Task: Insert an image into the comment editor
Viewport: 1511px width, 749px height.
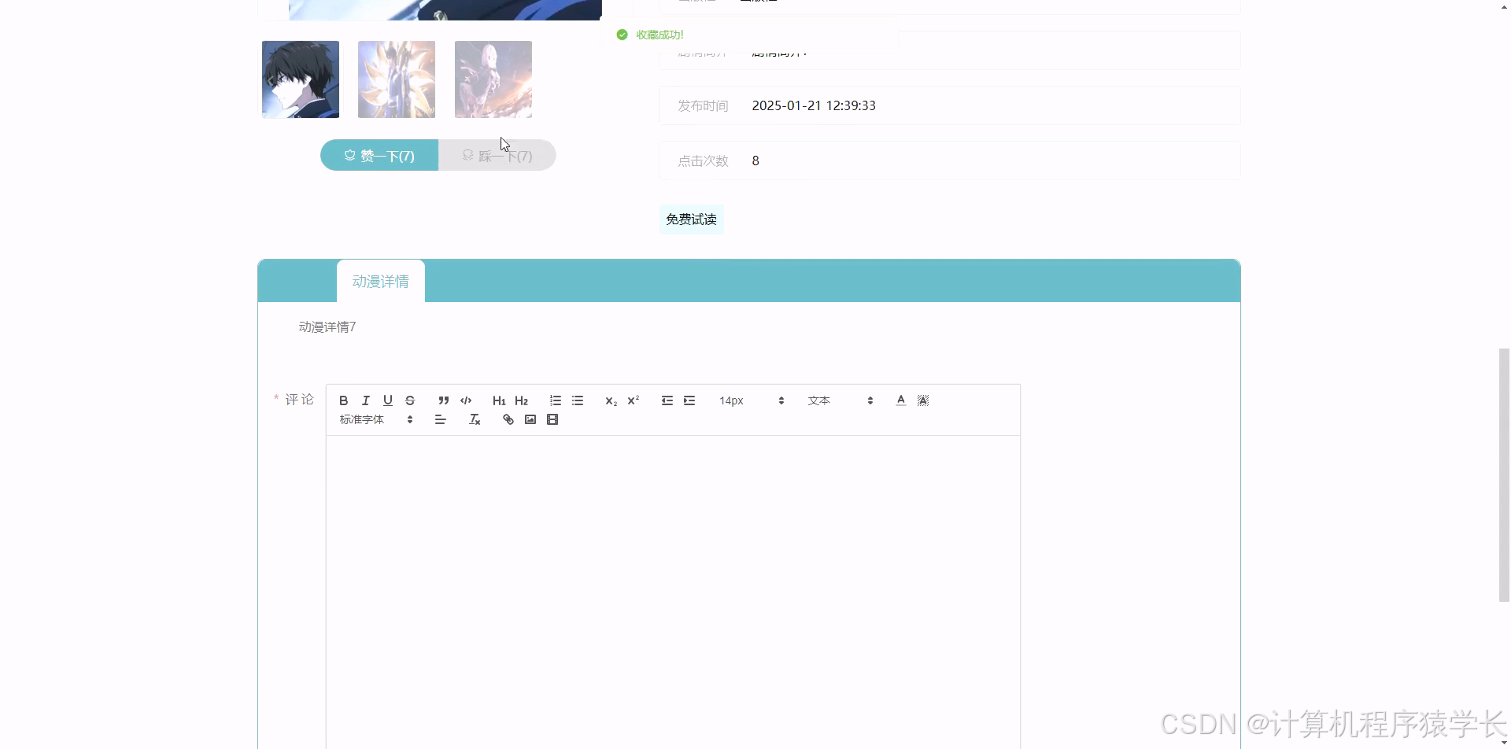Action: coord(530,419)
